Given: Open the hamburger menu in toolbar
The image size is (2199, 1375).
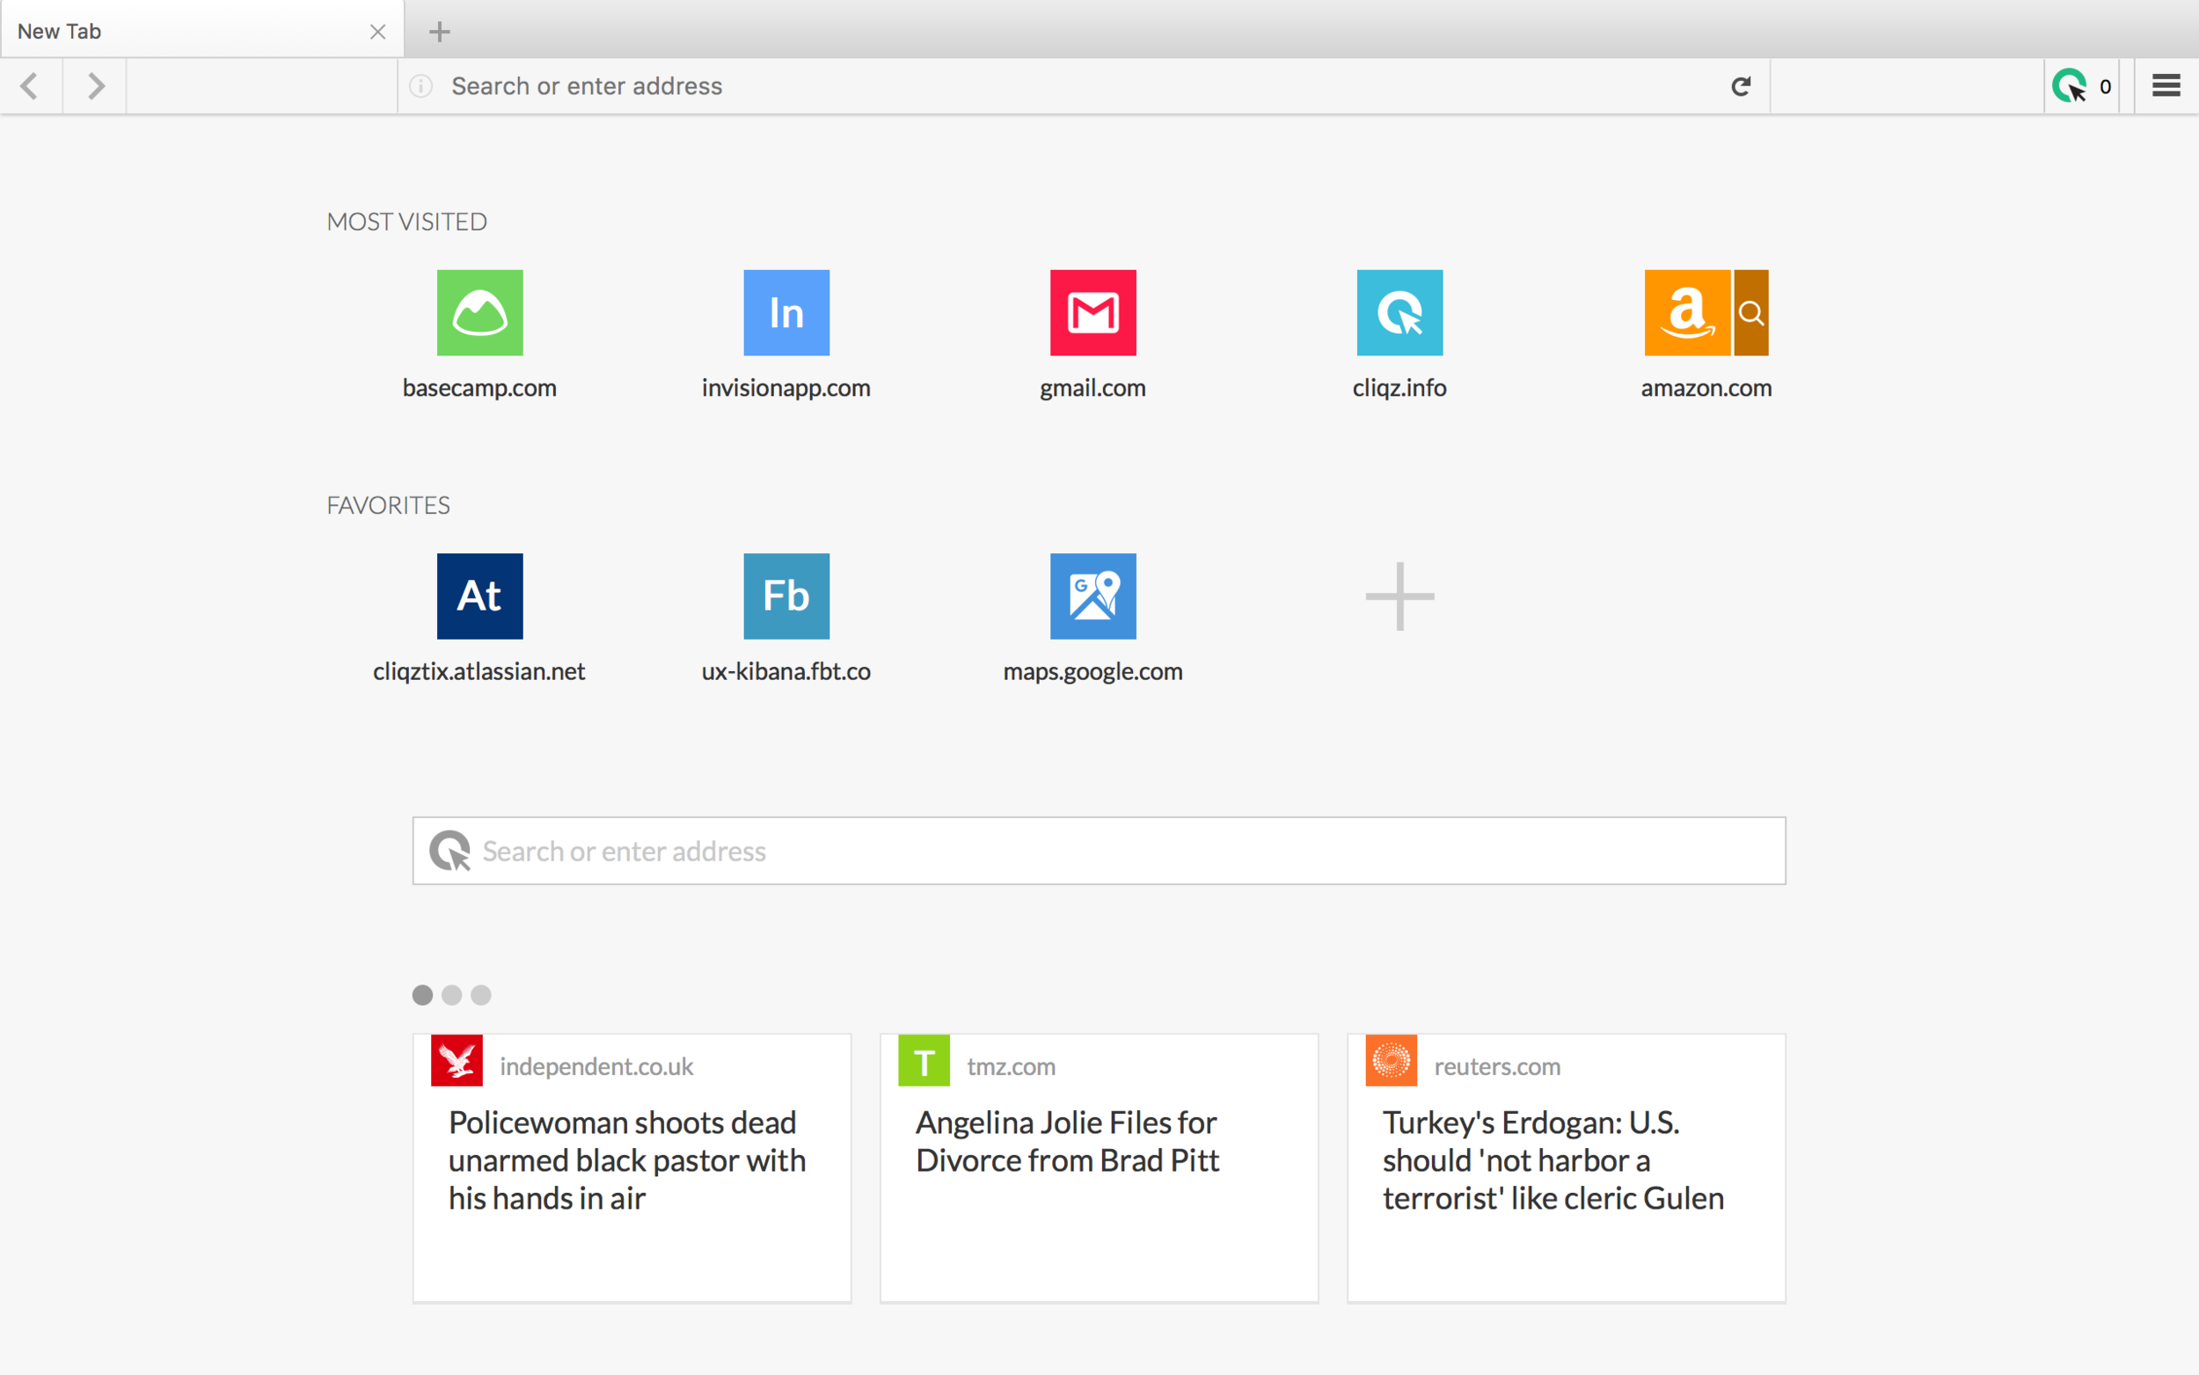Looking at the screenshot, I should (x=2166, y=85).
